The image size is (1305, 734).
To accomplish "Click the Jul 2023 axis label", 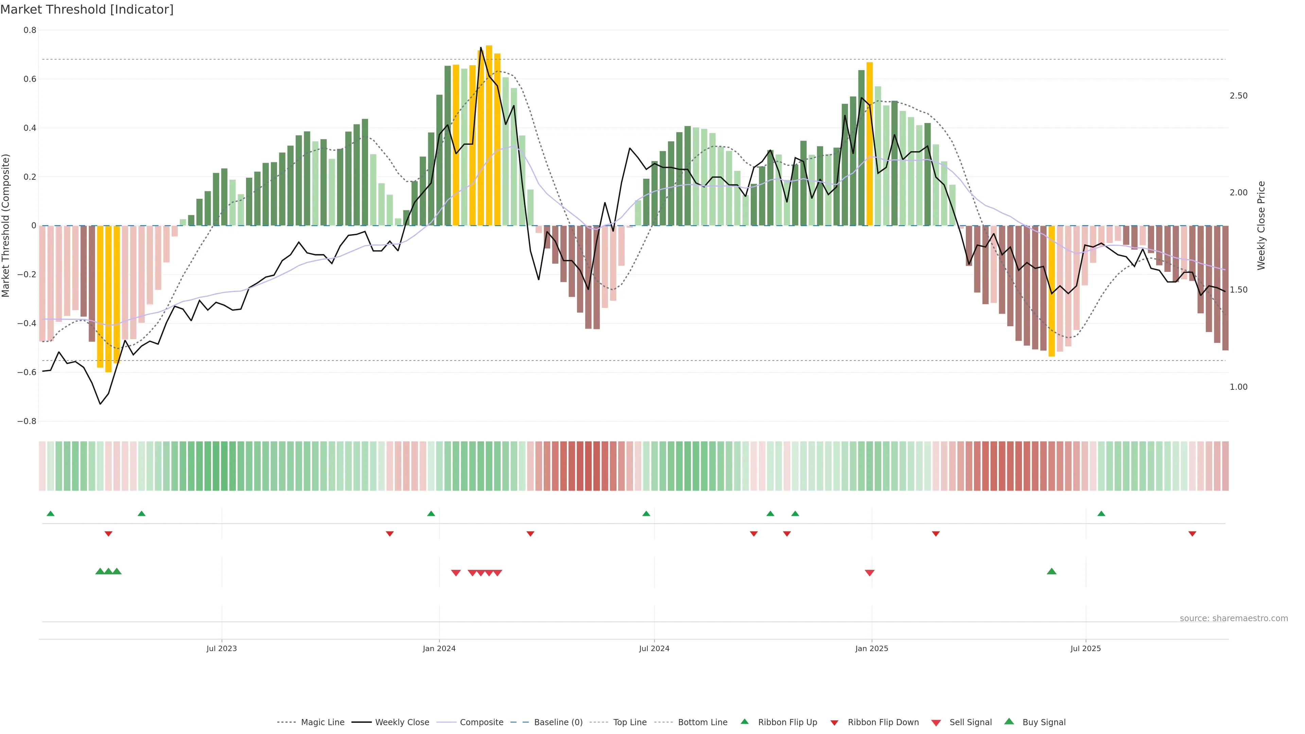I will tap(221, 648).
